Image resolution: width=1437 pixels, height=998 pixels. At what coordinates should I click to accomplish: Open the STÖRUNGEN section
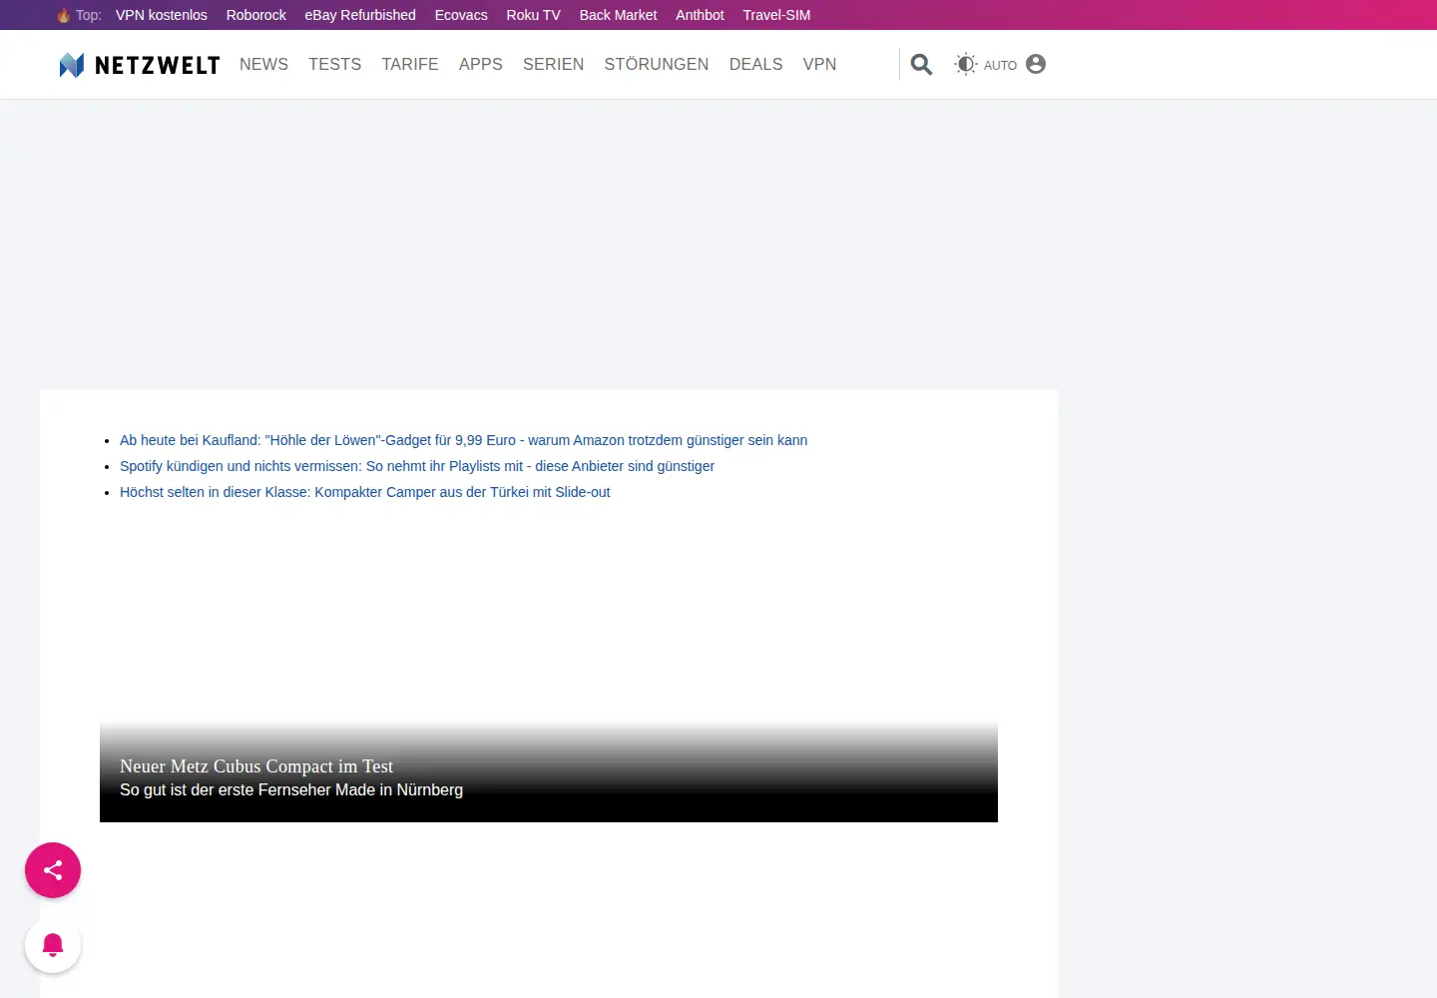657,64
